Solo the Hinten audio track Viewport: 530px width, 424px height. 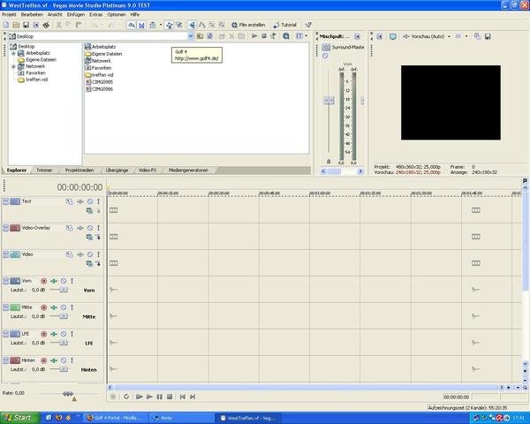point(72,360)
